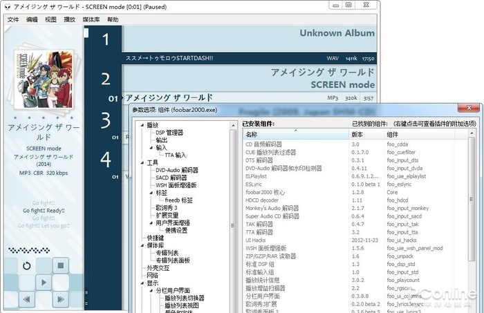Click foo_input_tak component filename
484x313 pixels.
point(404,224)
